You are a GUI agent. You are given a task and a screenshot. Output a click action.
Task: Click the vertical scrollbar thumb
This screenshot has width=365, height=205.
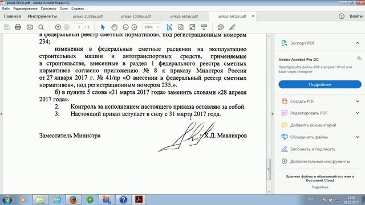(x=269, y=169)
